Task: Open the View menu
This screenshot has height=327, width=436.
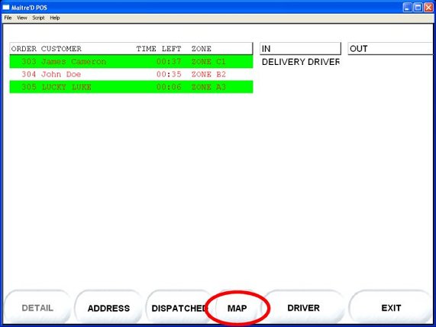Action: pyautogui.click(x=22, y=18)
